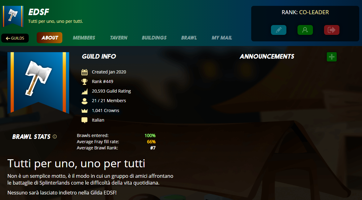Open the Brawl Stats info icon
This screenshot has height=200, width=362.
[55, 136]
